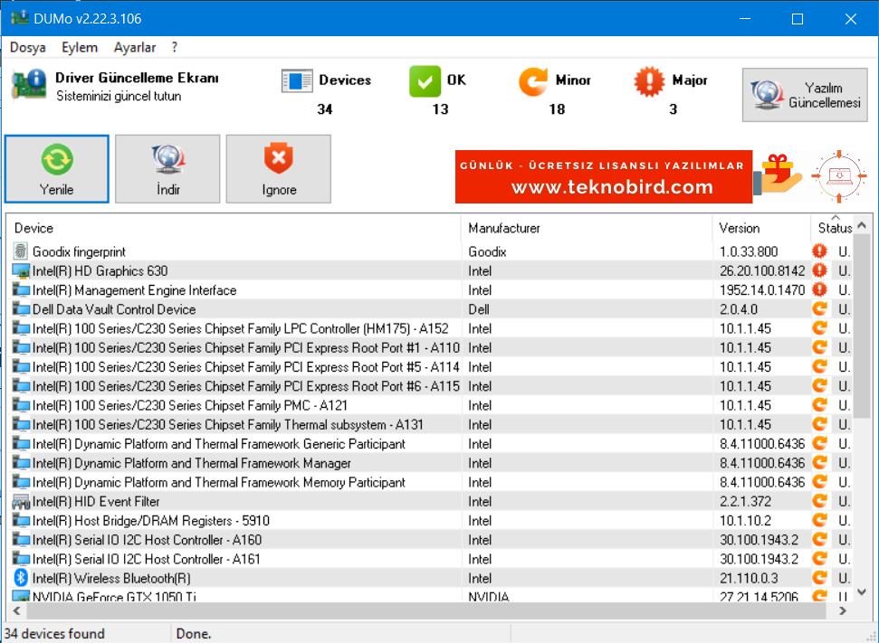Click the red Major update icon
879x643 pixels.
click(649, 81)
